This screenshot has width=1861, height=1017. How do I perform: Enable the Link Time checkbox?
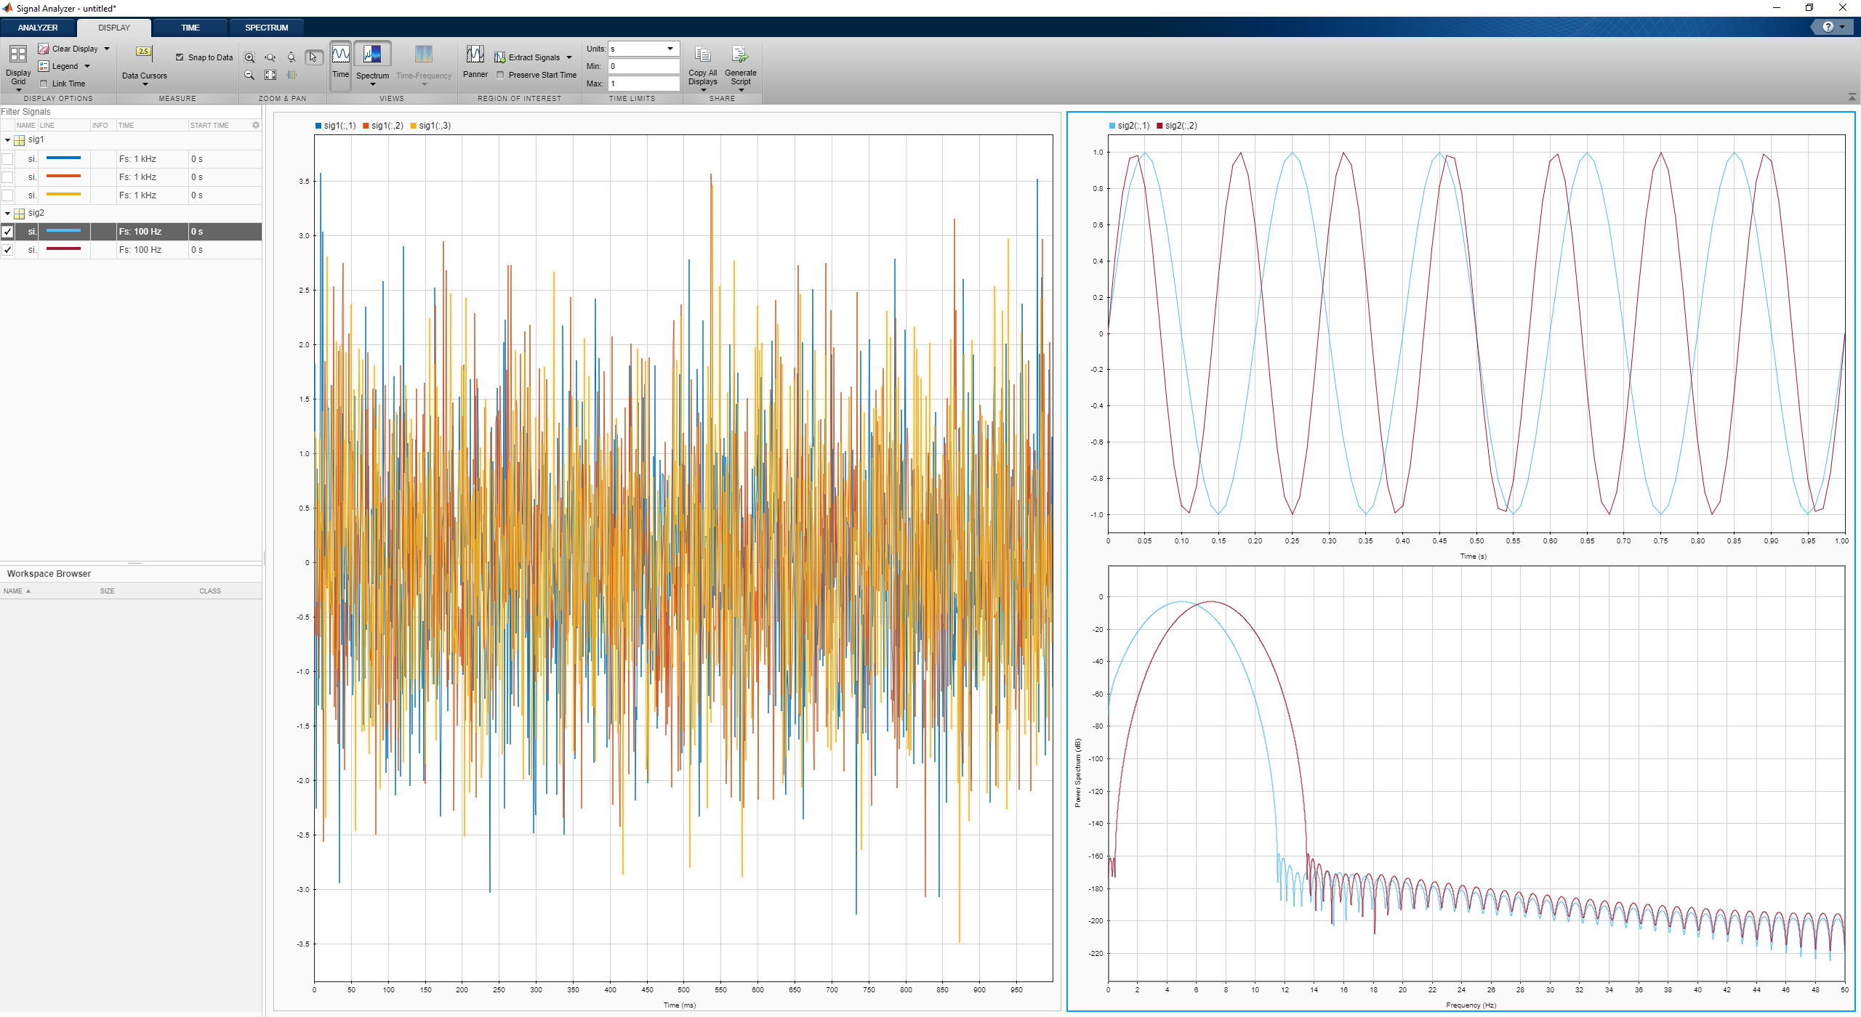(x=44, y=84)
